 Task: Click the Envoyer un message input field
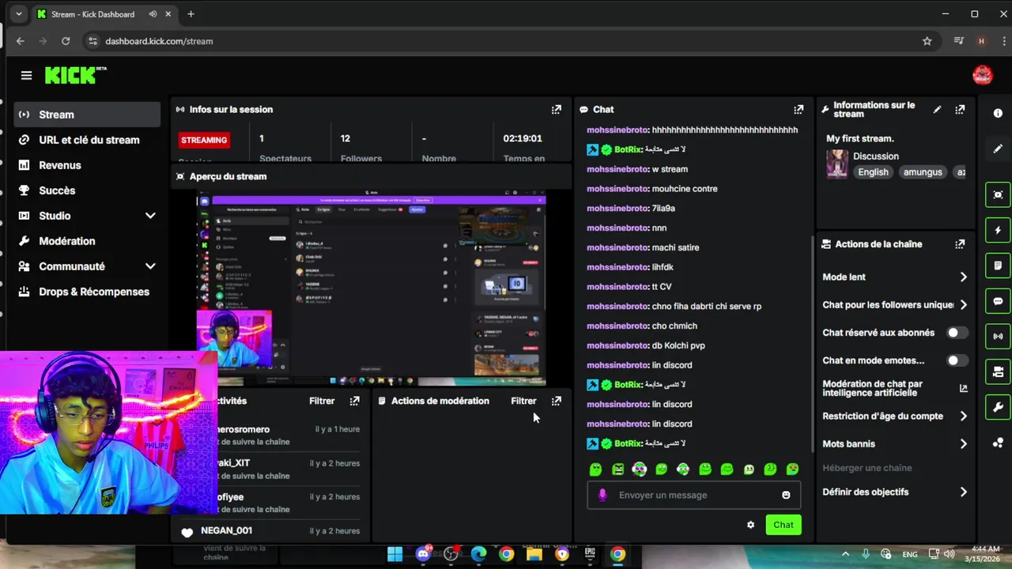[693, 495]
